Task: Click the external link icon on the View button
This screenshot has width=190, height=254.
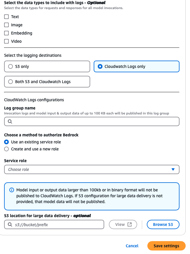Action: pyautogui.click(x=129, y=224)
